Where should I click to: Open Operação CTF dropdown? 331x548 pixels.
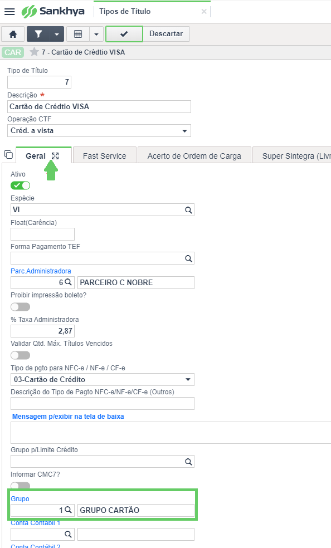(99, 131)
